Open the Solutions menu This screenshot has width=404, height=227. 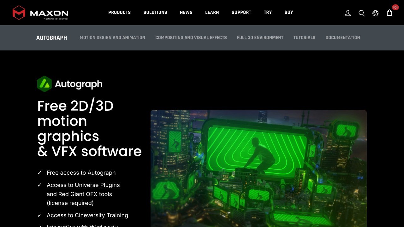(x=155, y=12)
